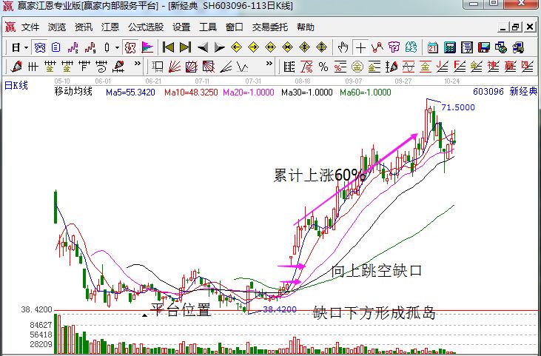Viewport: 541px width, 356px height.
Task: Jump to first bar with skip-back arrow
Action: tap(168, 47)
